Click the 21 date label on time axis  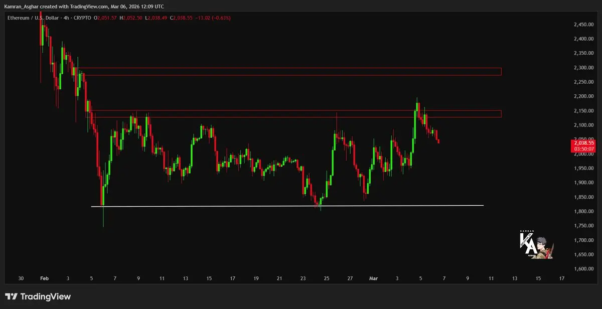pos(279,278)
